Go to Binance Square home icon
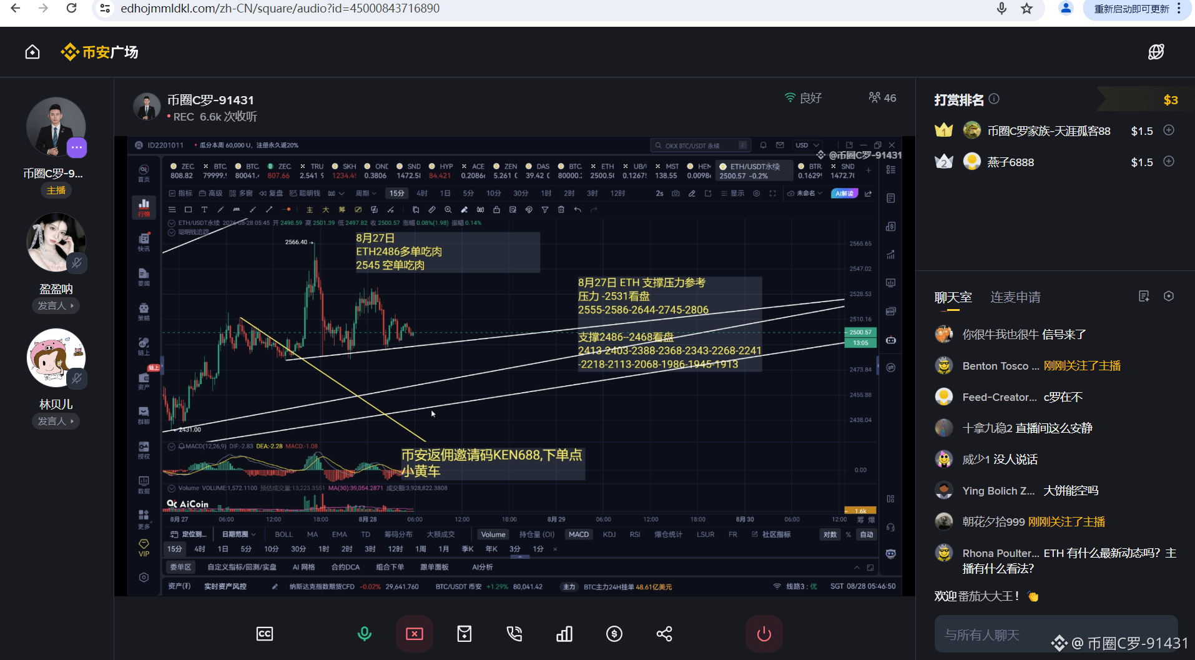1195x660 pixels. (x=32, y=52)
